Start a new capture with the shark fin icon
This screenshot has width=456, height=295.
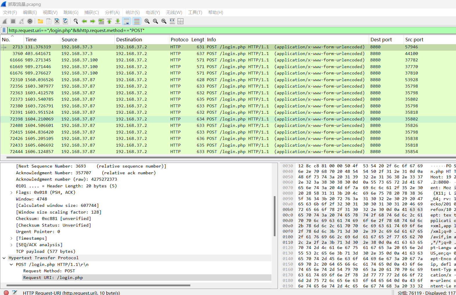[x=5, y=21]
